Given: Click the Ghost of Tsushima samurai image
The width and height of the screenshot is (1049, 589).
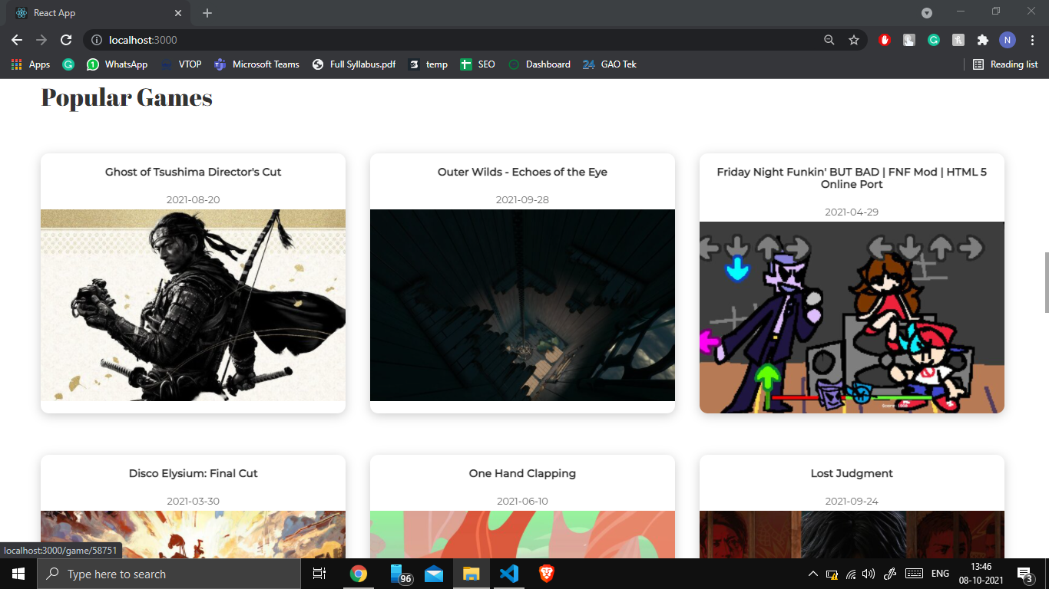Looking at the screenshot, I should pyautogui.click(x=194, y=305).
